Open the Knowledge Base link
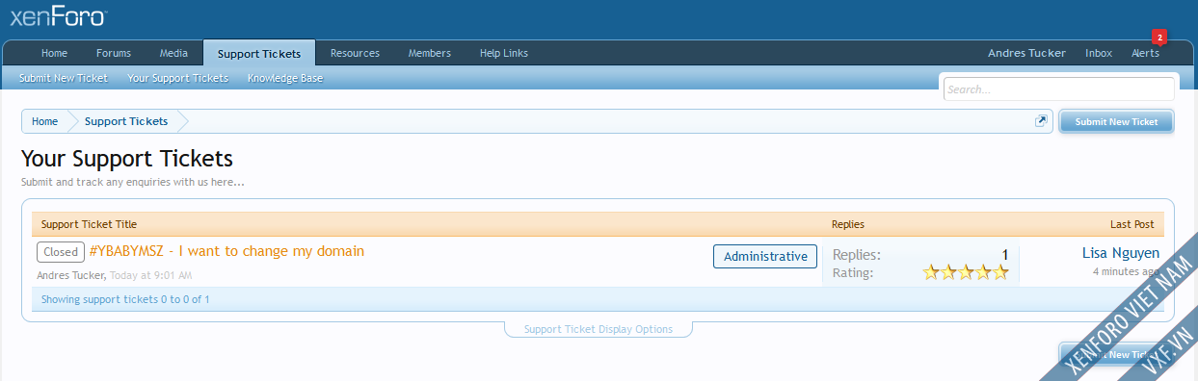The image size is (1198, 381). [285, 78]
